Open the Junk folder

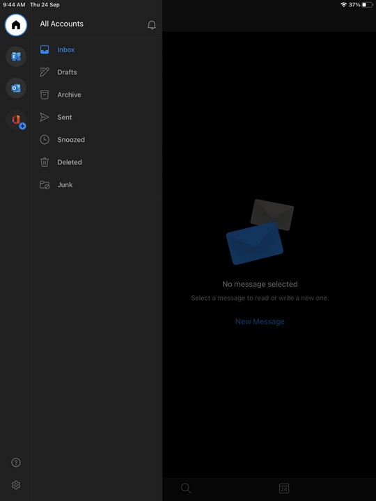pyautogui.click(x=97, y=184)
